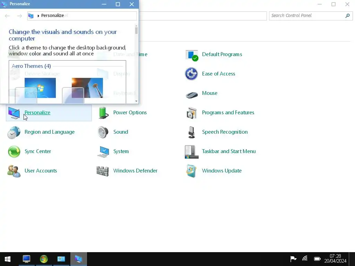Click the System computer icon
Image resolution: width=355 pixels, height=266 pixels.
[103, 152]
